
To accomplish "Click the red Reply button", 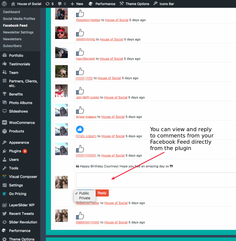I will click(x=102, y=193).
